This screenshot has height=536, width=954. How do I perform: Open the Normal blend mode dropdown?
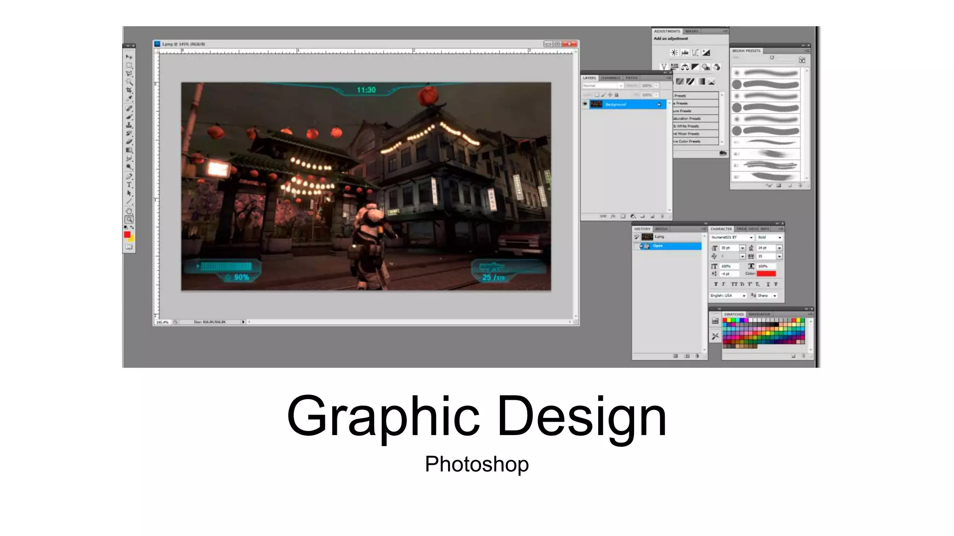[x=602, y=86]
